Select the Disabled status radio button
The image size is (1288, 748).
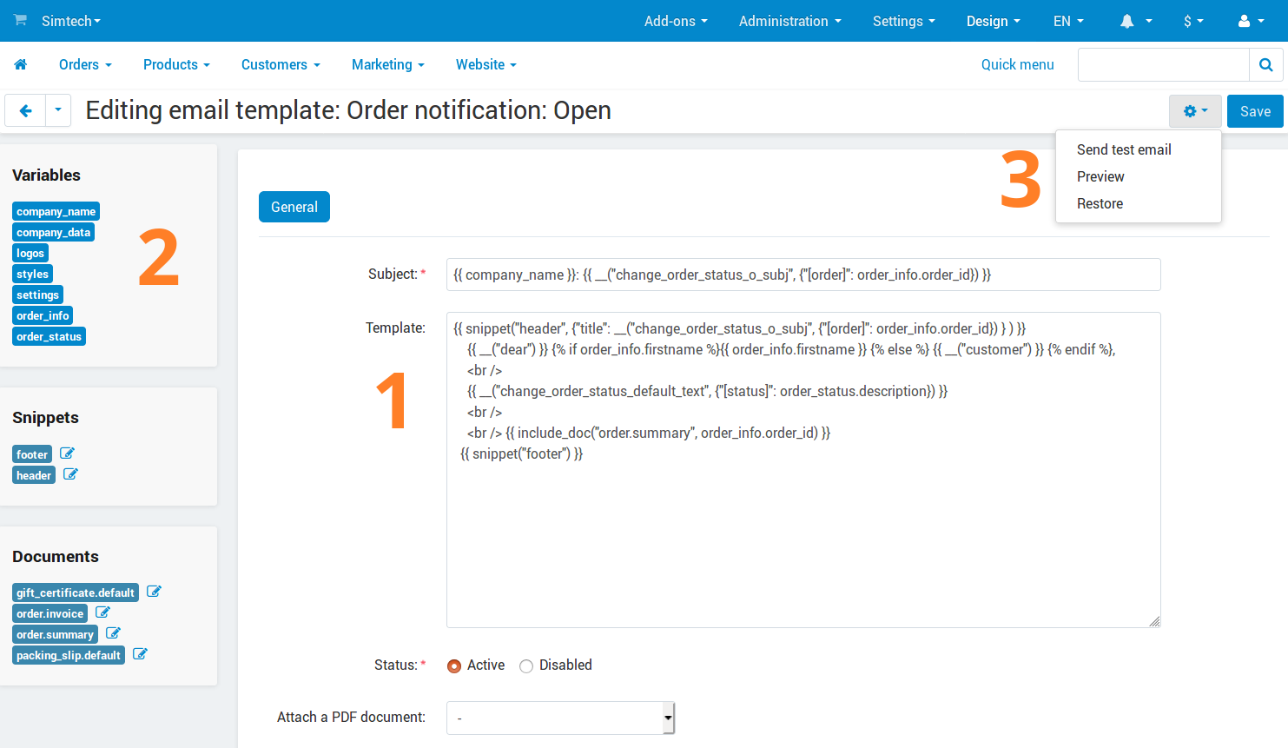[x=526, y=666]
